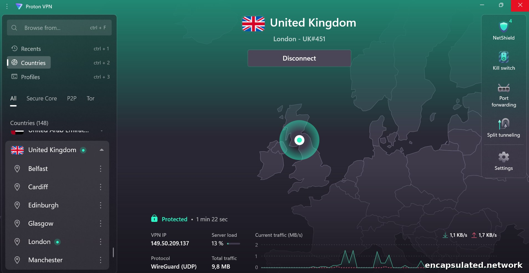The width and height of the screenshot is (529, 273).
Task: Connect to Glasgow server
Action: (x=41, y=223)
